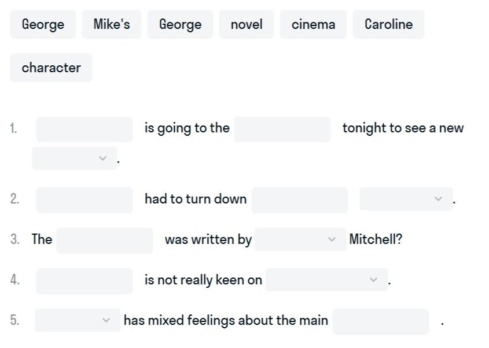Click the first blank in sentence 2
The height and width of the screenshot is (348, 489).
84,200
